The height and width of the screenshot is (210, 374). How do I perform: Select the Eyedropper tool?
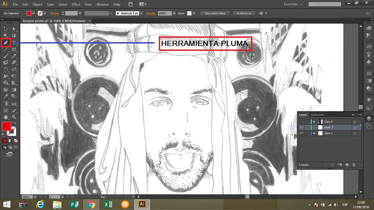[x=6, y=97]
